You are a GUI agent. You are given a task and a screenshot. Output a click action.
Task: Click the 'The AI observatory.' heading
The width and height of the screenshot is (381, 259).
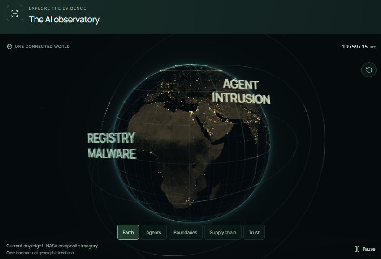click(65, 19)
